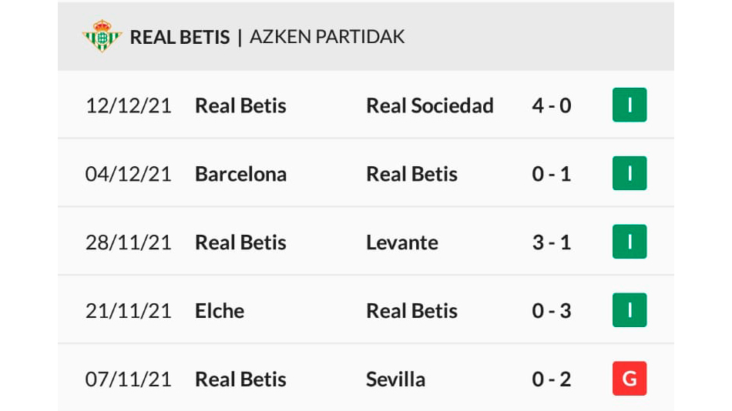The width and height of the screenshot is (732, 411).
Task: Click green 'I' badge for Barcelona match
Action: tap(630, 173)
